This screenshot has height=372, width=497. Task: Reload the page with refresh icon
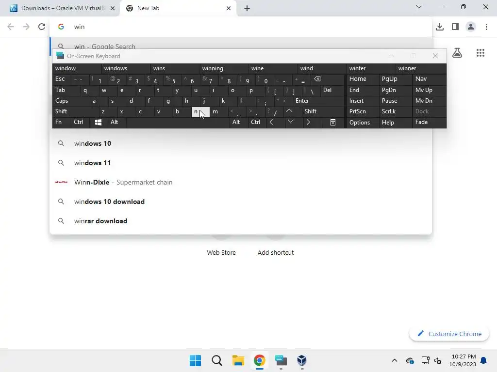coord(42,27)
